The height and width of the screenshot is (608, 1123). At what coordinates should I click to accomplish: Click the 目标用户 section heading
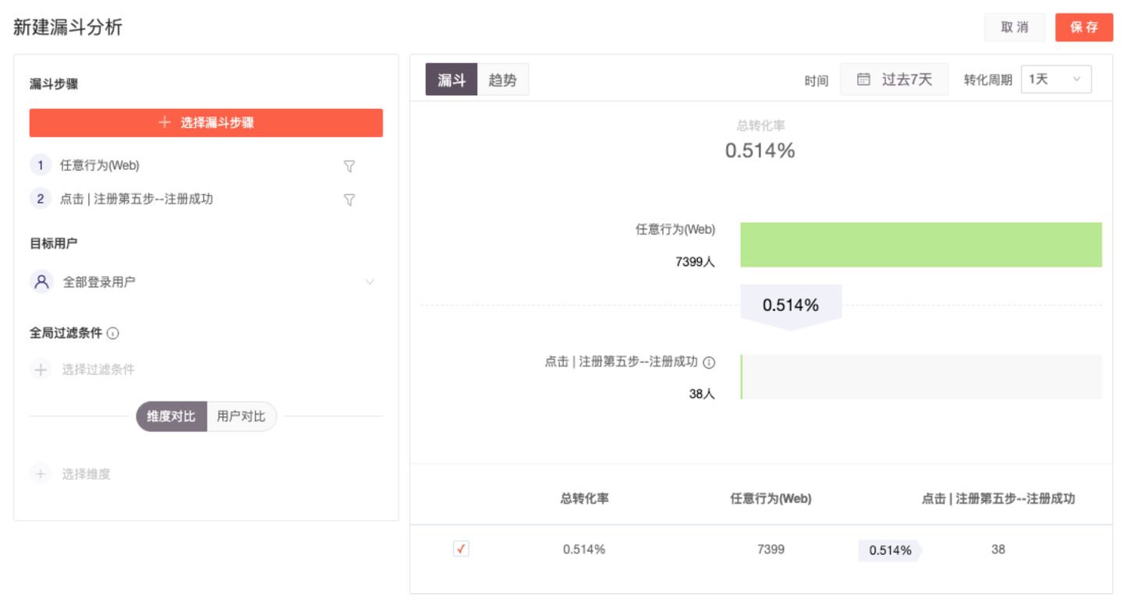tap(54, 243)
